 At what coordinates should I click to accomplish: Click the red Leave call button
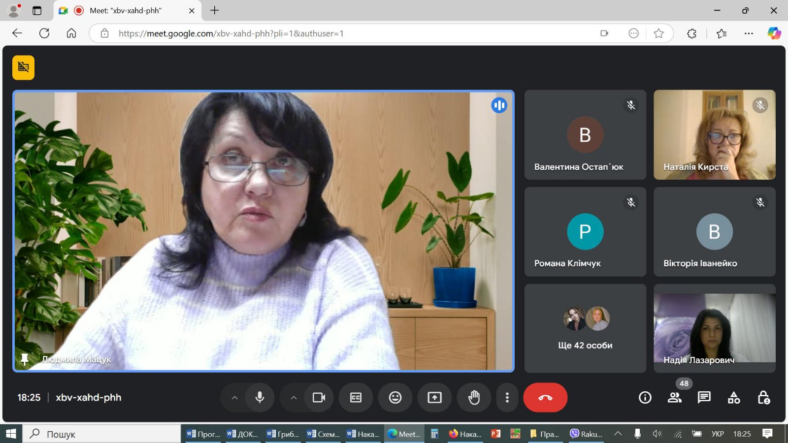545,397
